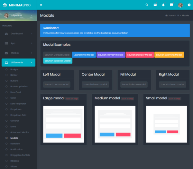193x169 pixels.
Task: Click the Juliya Brus name in sidebar
Action: tap(16, 15)
